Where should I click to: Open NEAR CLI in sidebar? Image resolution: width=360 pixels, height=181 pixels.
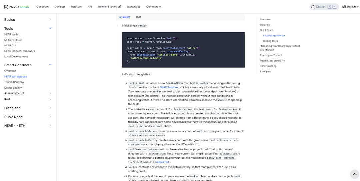10,45
